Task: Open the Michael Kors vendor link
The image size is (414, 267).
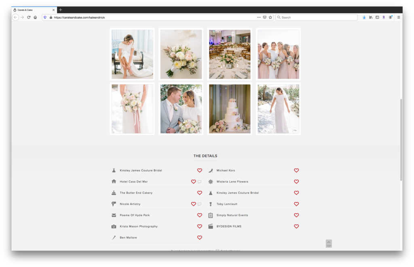Action: (x=226, y=170)
